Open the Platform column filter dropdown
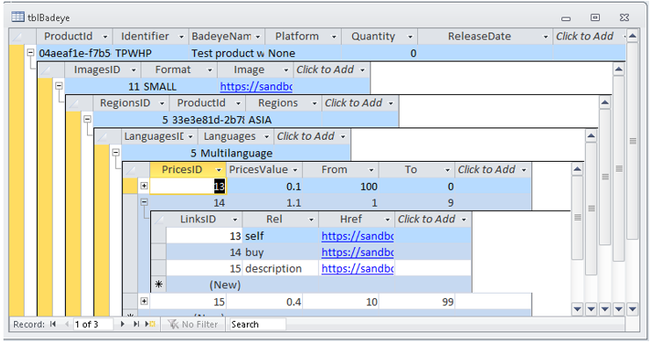 [334, 37]
